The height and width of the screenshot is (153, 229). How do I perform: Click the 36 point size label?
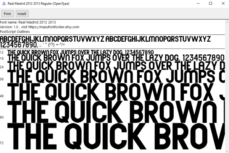coord(2,79)
